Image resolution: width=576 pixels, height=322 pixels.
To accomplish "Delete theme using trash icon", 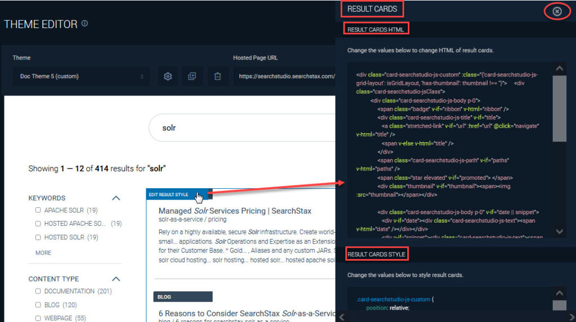I will click(218, 76).
